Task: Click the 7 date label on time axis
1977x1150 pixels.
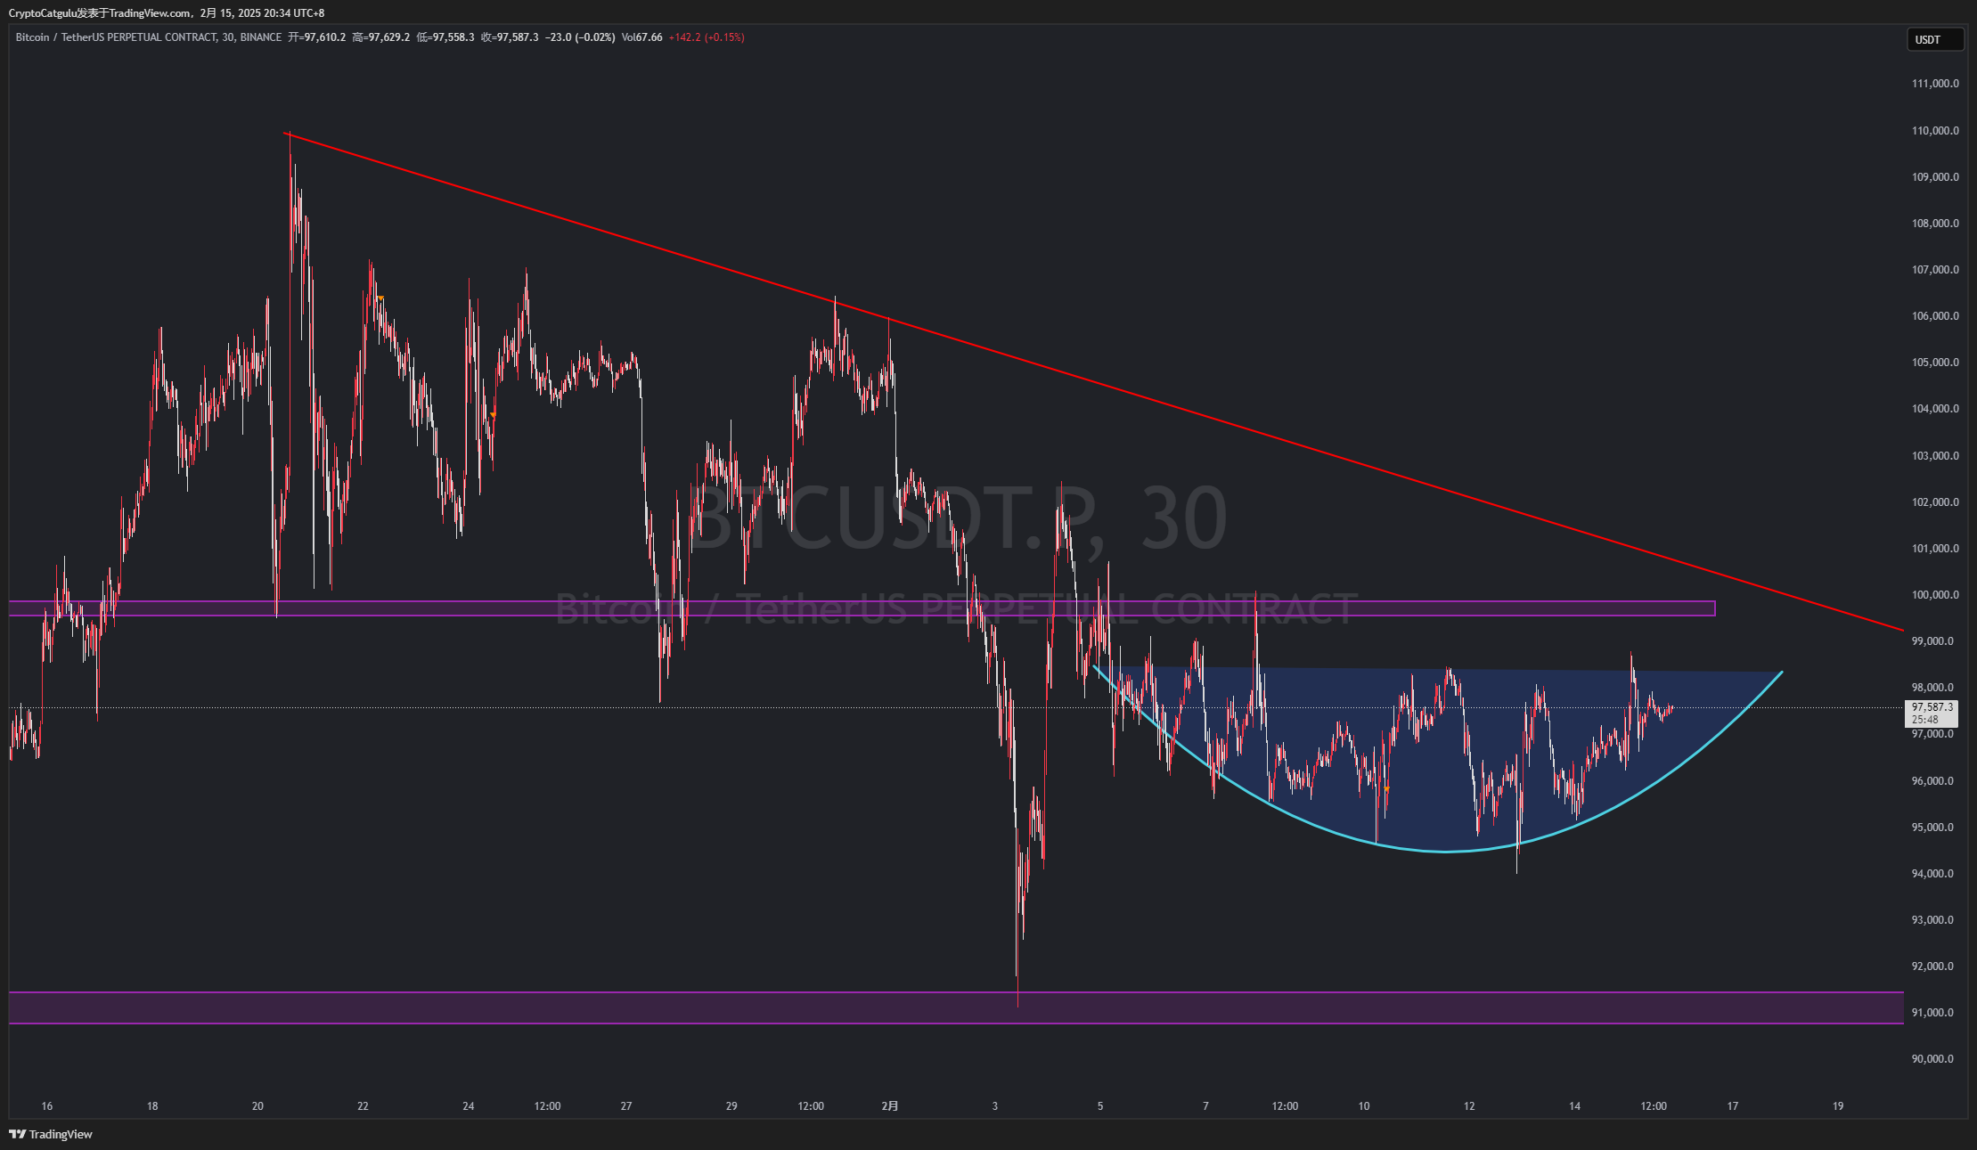Action: pos(1205,1105)
